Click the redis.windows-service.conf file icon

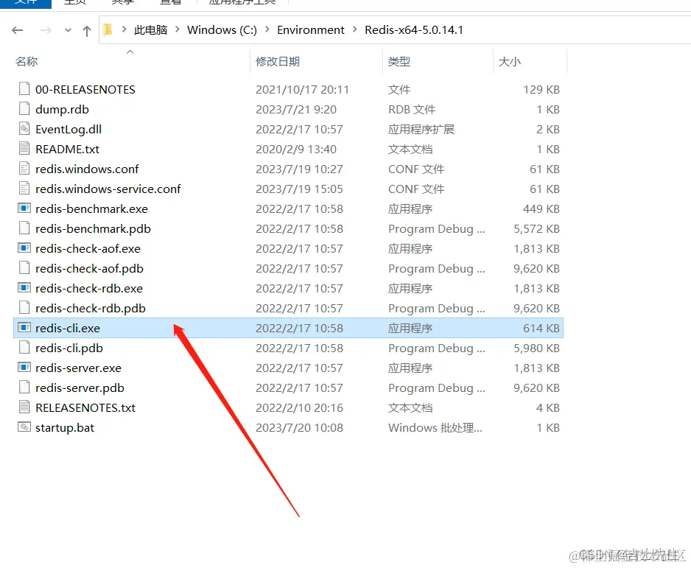coord(24,188)
